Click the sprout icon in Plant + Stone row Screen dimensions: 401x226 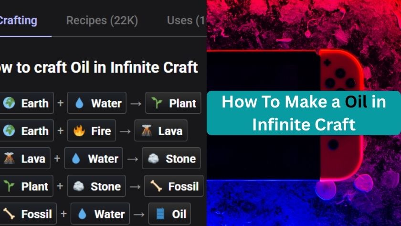pos(9,186)
